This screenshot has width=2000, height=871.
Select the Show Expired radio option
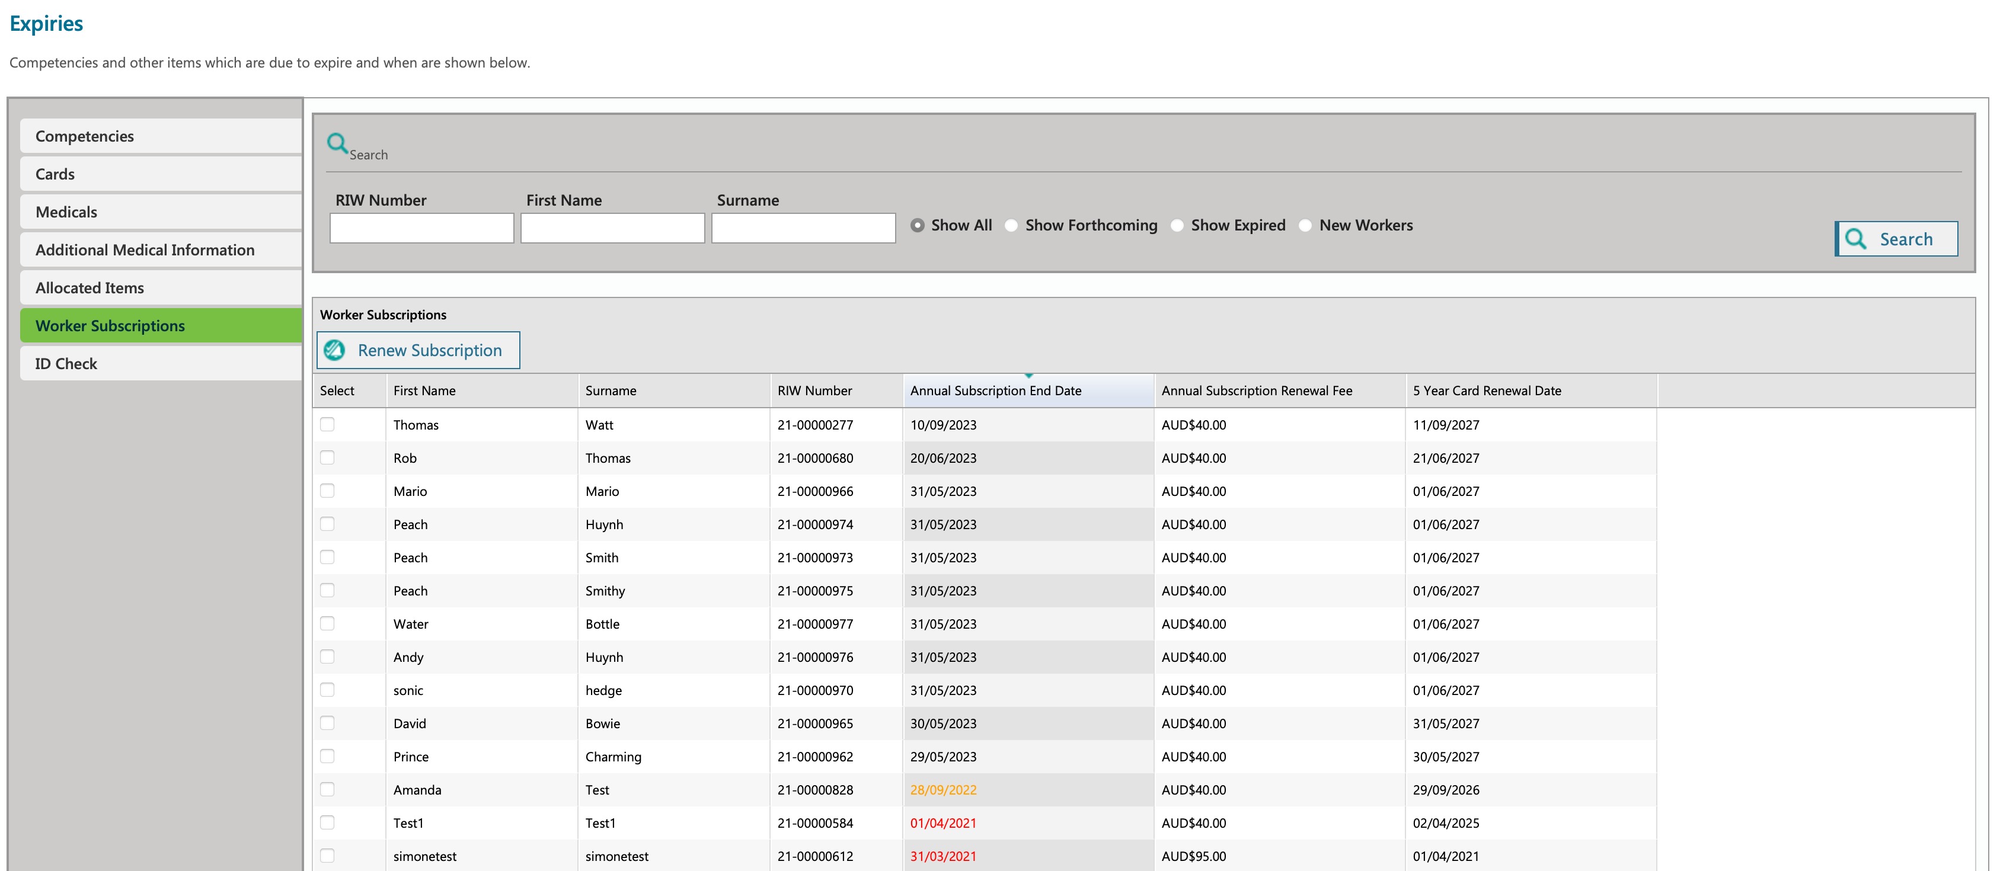pos(1177,225)
